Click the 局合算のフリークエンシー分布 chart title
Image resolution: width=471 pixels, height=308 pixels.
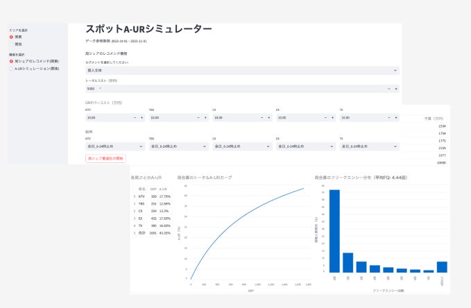coord(361,178)
